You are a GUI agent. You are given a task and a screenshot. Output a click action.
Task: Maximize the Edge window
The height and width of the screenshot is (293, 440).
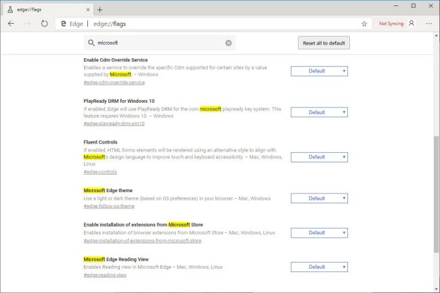coord(414,5)
